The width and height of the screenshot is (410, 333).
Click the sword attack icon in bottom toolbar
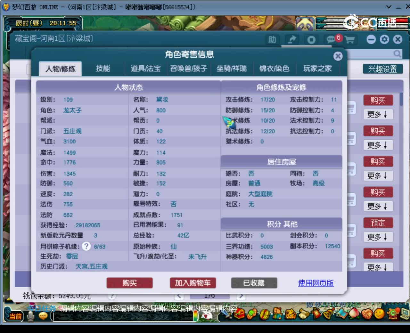pos(227,314)
